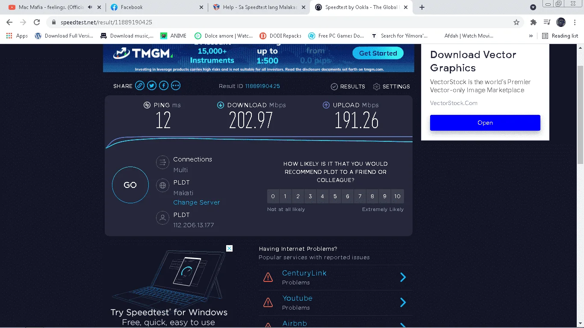This screenshot has height=328, width=584.
Task: Open media control icon in toolbar
Action: (547, 22)
